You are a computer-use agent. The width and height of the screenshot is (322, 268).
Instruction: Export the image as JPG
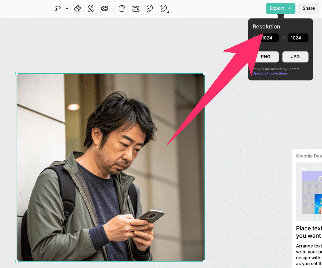(x=295, y=57)
